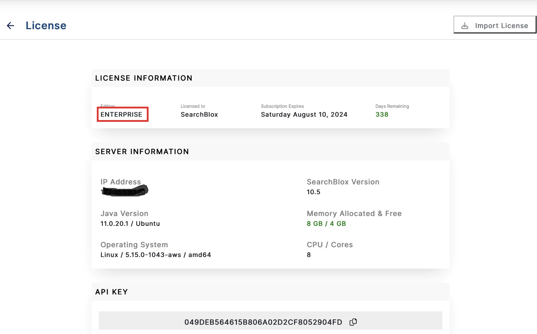The image size is (537, 334).
Task: Click the SearchBlox licensed-to value
Action: coord(199,115)
